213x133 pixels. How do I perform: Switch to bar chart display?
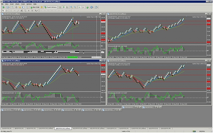[x=60, y=7]
